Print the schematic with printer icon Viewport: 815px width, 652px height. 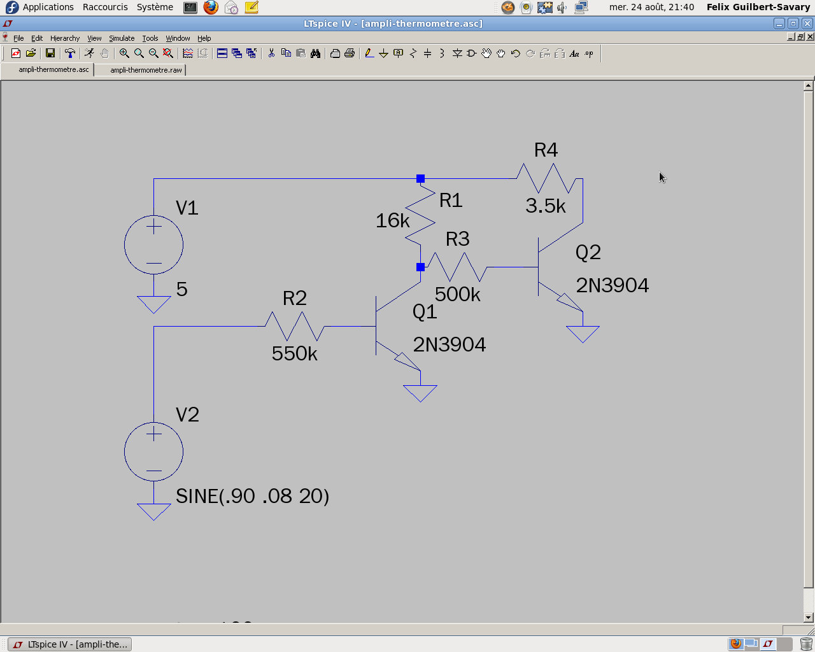[x=350, y=53]
